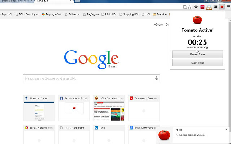This screenshot has width=231, height=144.
Task: Click the black screen extension icon
Action: 215,7
